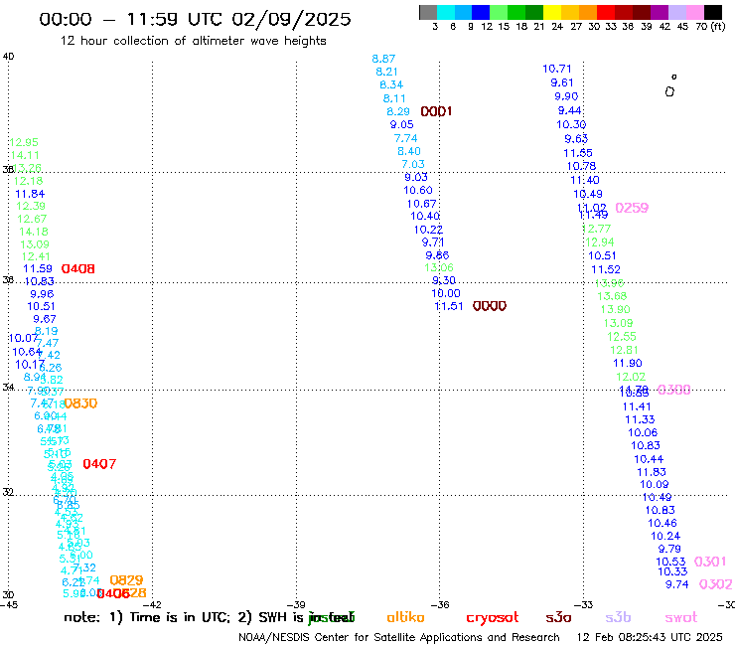Click the wave height value 9.74
Viewport: 735px width, 646px height.
[676, 584]
